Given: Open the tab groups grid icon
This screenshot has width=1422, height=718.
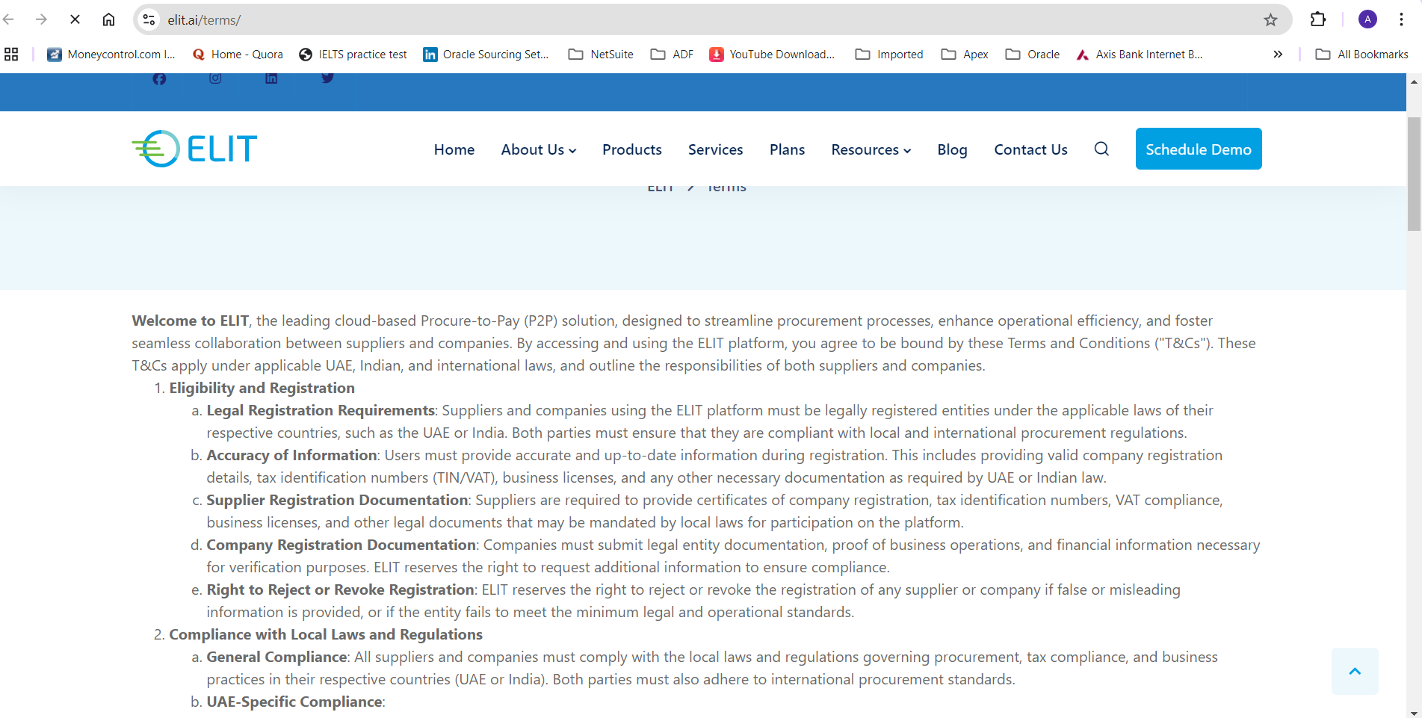Looking at the screenshot, I should coord(11,55).
